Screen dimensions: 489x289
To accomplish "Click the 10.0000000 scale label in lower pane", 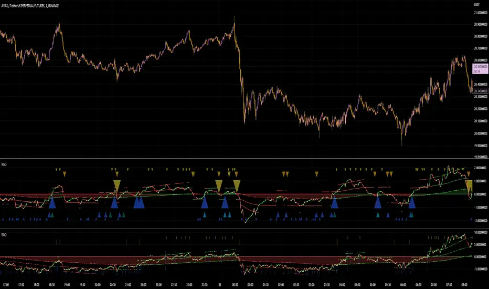I will (481, 232).
